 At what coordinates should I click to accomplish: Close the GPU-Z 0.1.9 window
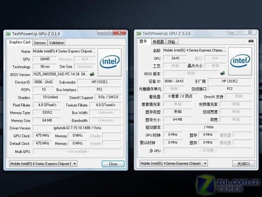(x=119, y=33)
